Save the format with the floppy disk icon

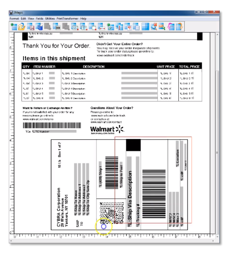30,27
